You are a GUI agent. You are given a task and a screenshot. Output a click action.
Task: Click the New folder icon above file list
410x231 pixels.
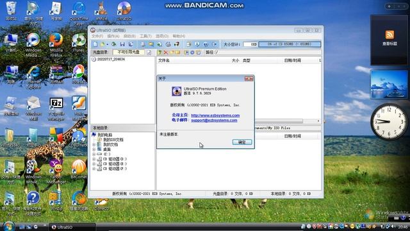172,53
